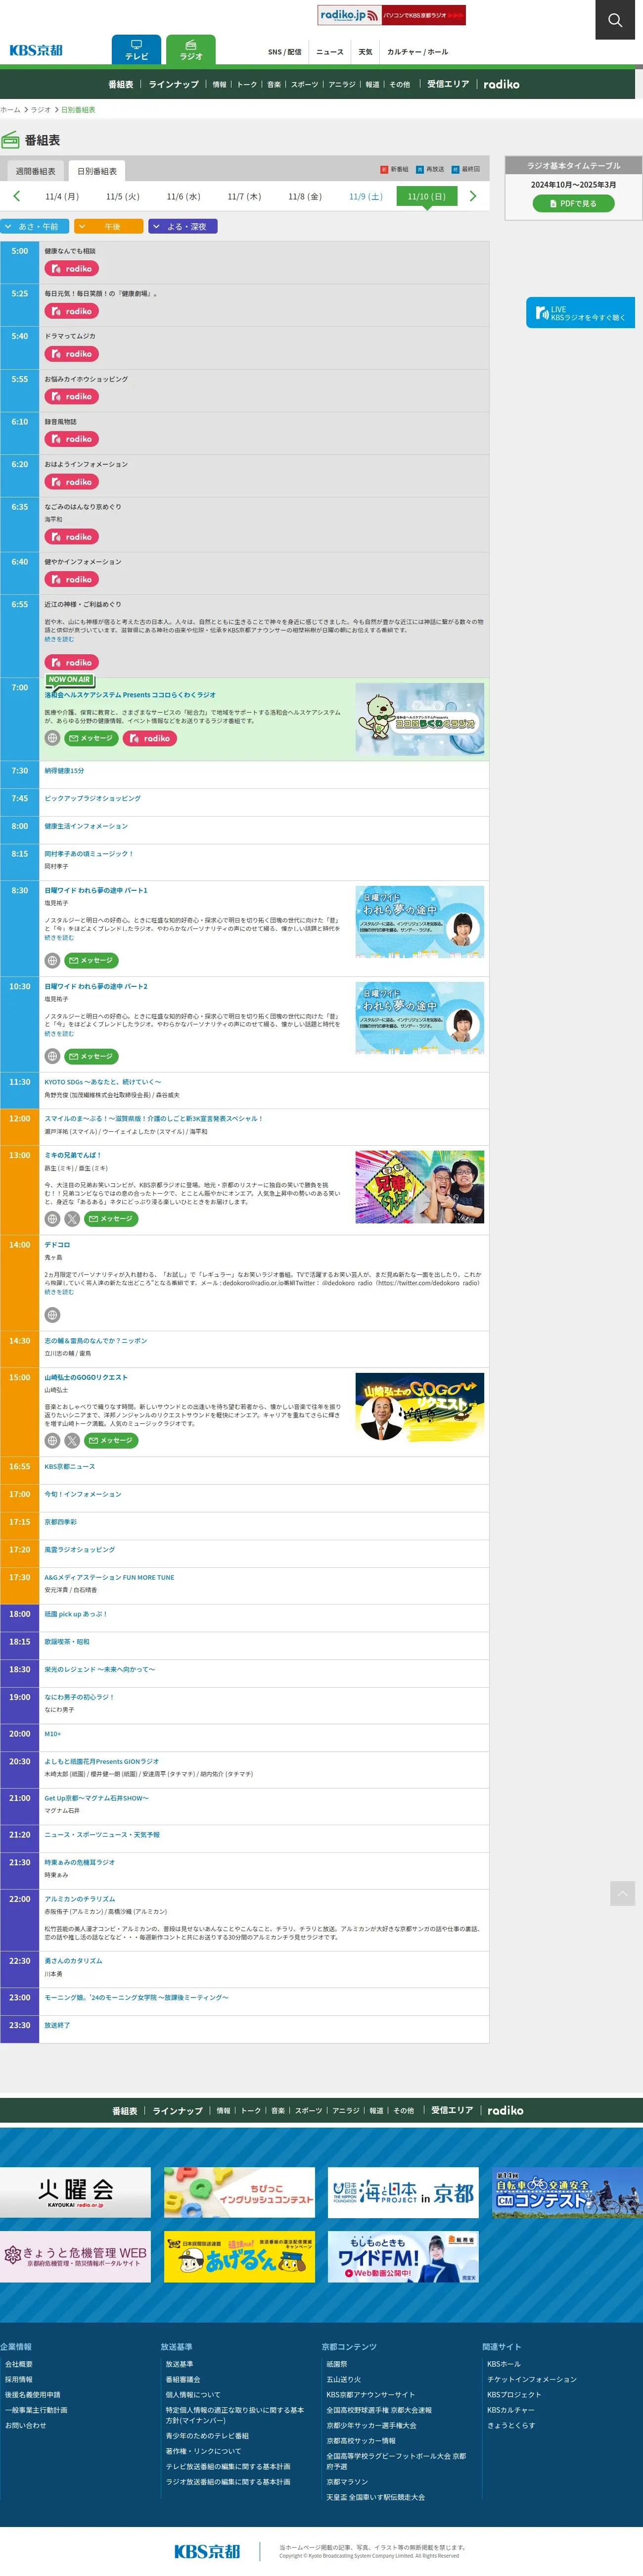Send メッセージ to ミキの兄弟でんぱ！

pos(111,1219)
